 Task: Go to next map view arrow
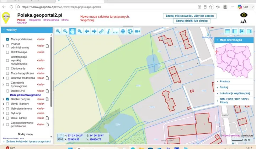[94, 31]
